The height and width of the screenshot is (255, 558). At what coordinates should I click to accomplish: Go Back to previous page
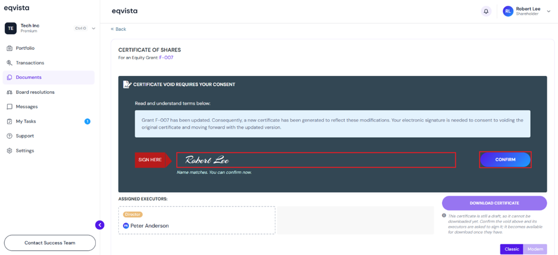tap(118, 29)
